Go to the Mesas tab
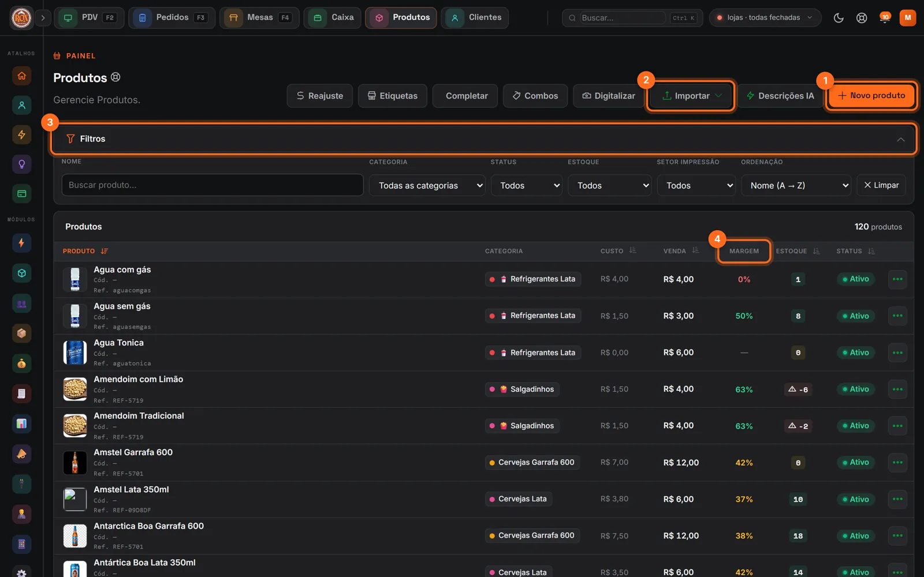The width and height of the screenshot is (924, 577). 259,18
